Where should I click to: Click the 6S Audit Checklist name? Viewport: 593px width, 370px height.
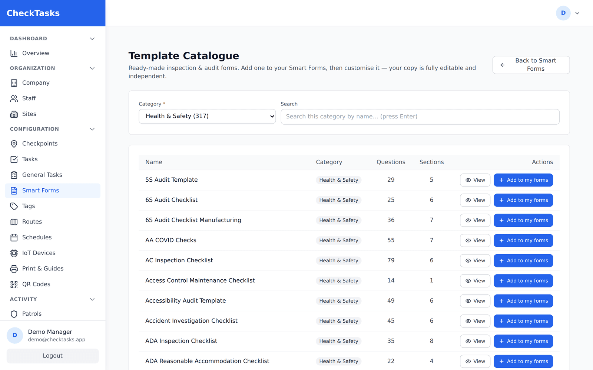point(171,200)
